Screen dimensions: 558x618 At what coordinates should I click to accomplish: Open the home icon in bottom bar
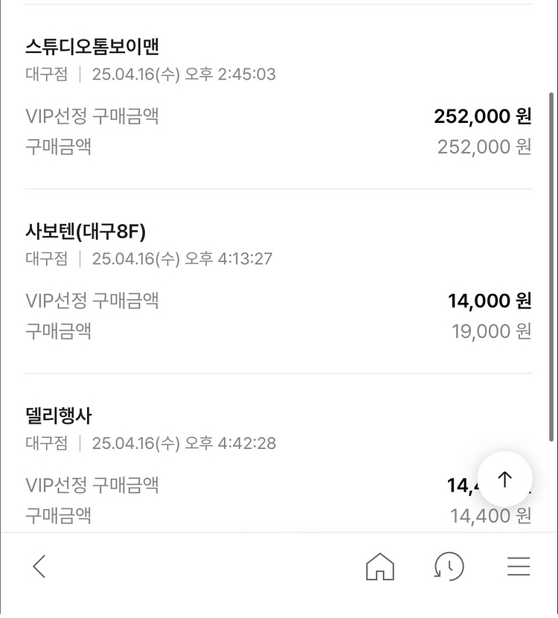379,567
